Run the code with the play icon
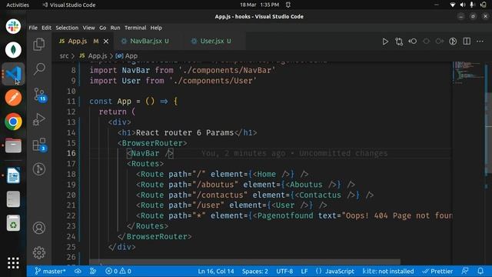The width and height of the screenshot is (492, 277). coord(385,42)
